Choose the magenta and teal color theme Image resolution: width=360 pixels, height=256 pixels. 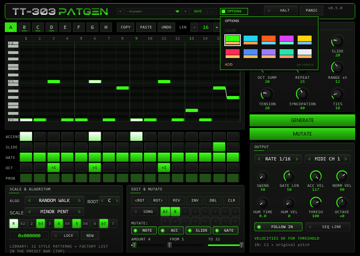click(286, 40)
